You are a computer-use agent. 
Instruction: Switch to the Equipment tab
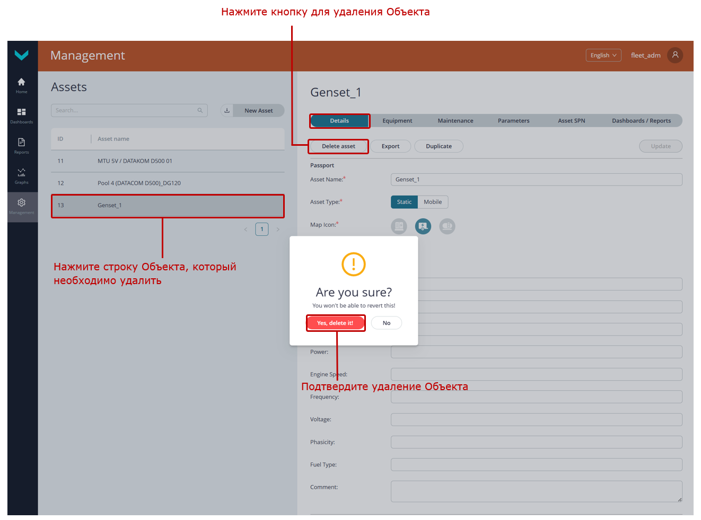point(397,121)
